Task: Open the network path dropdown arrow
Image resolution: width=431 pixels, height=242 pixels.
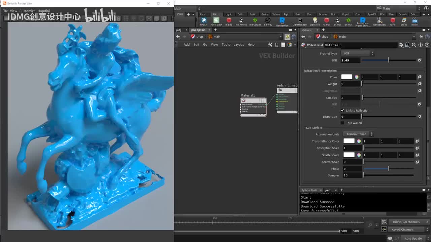Action: point(280,37)
